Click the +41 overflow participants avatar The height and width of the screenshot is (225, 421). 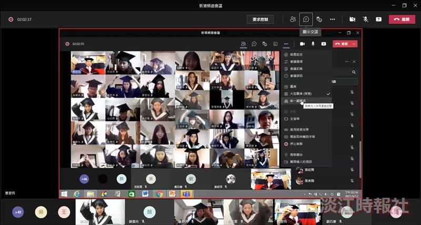(18, 212)
